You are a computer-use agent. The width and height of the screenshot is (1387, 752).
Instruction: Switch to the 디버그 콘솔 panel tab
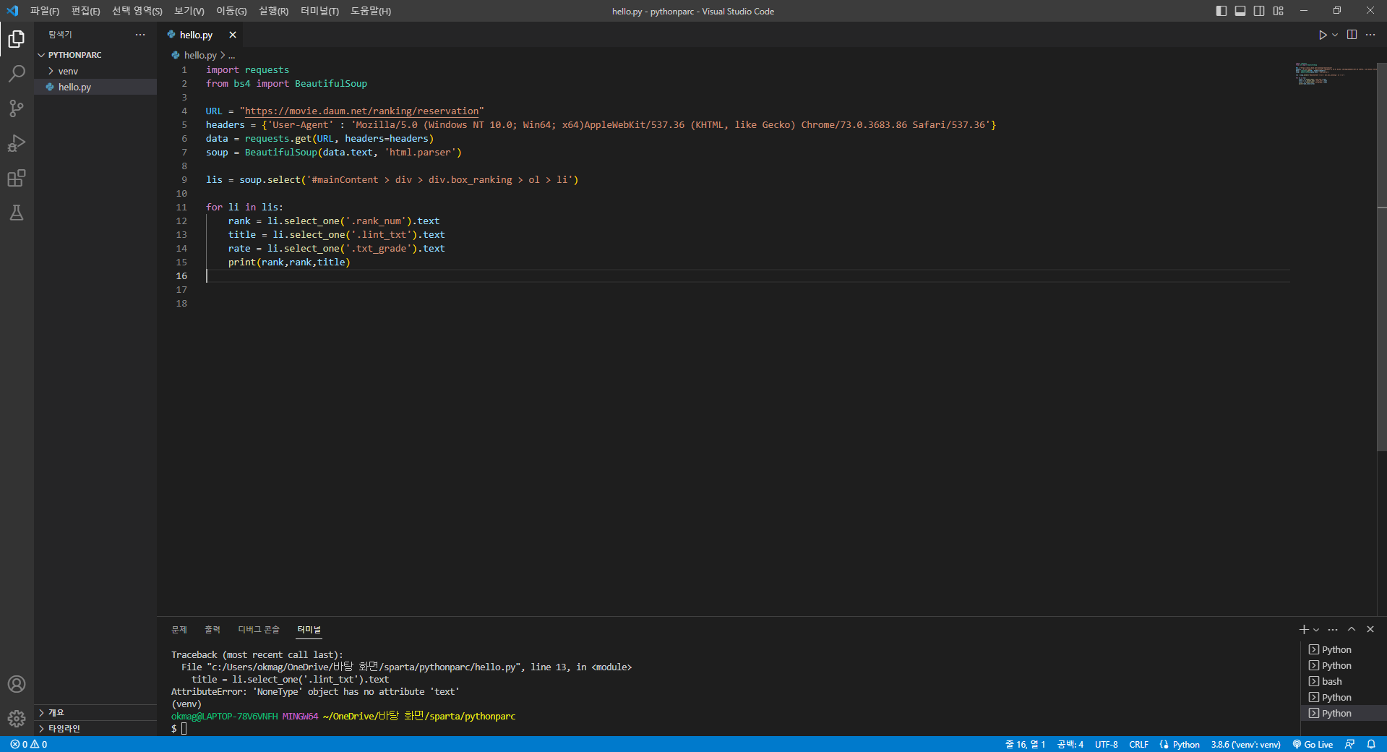click(x=259, y=630)
